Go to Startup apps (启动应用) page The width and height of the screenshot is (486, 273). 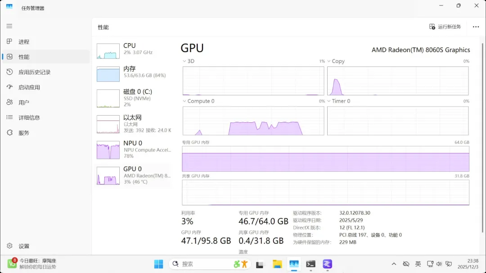click(29, 87)
